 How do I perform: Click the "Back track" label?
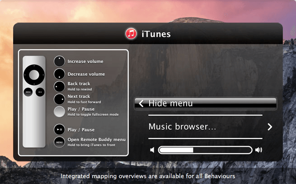tap(79, 83)
